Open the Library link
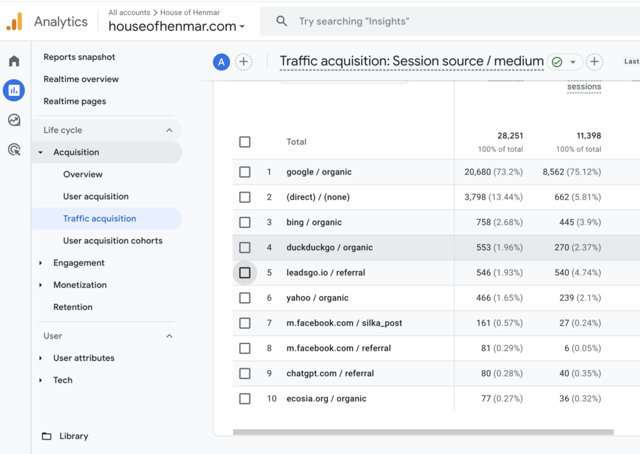Viewport: 640px width, 454px height. [74, 436]
